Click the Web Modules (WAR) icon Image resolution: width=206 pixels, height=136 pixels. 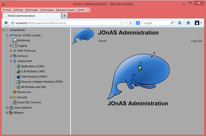18,77
